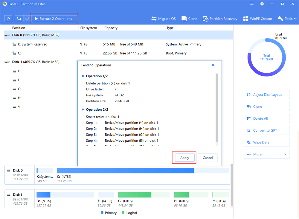
Task: Select G: (NTFS) bar in disk map
Action: tap(144, 195)
